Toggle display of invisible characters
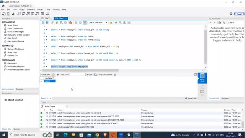This screenshot has height=138, width=245. pos(124,23)
